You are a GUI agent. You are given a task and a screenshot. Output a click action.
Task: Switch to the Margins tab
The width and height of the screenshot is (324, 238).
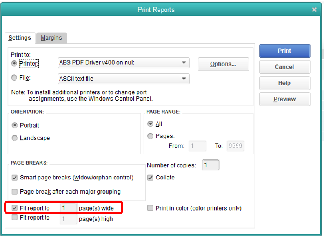tap(51, 38)
